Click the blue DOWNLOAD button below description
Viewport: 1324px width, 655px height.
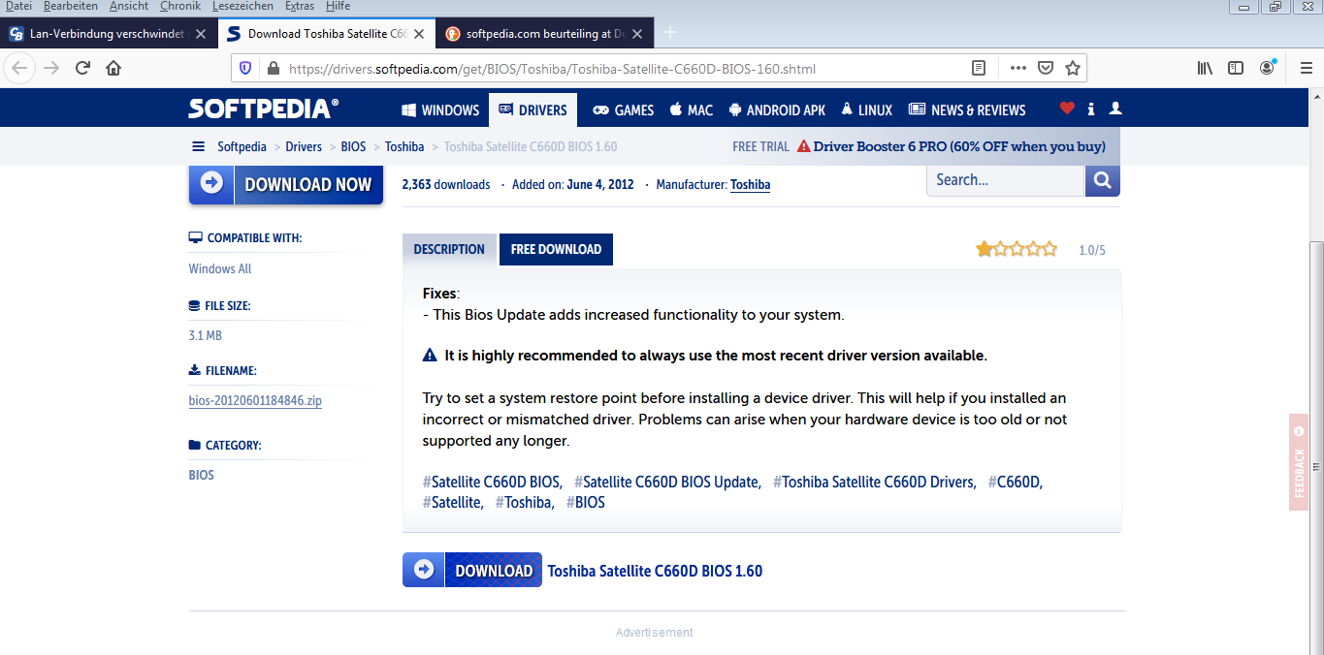pos(472,571)
